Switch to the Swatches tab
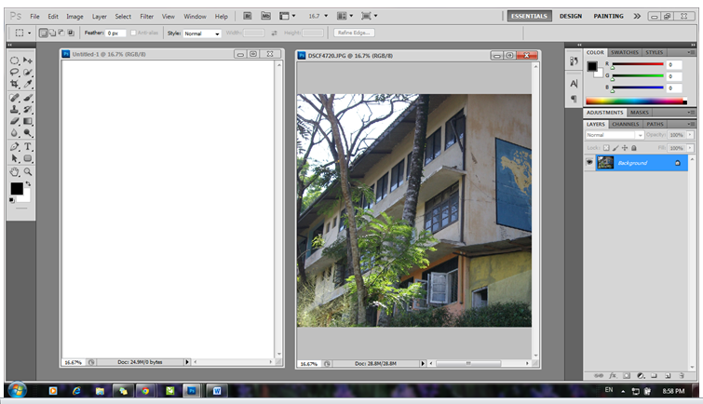The image size is (703, 404). [x=625, y=52]
